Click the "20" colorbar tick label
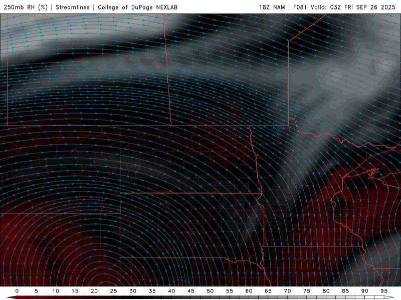This screenshot has height=300, width=401. [94, 291]
